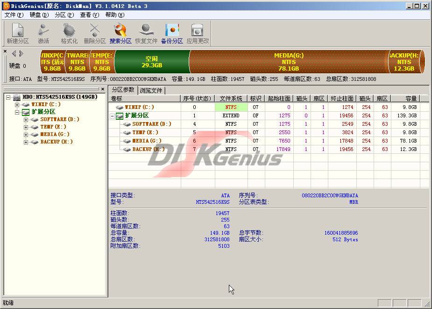This screenshot has width=432, height=309.
Task: Click the Volume Label (卷标) column header
Action: 145,99
